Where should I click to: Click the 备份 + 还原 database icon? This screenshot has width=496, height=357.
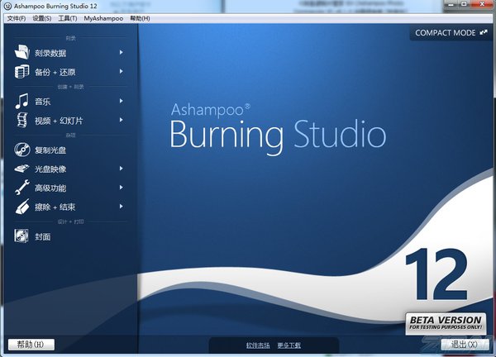click(22, 71)
